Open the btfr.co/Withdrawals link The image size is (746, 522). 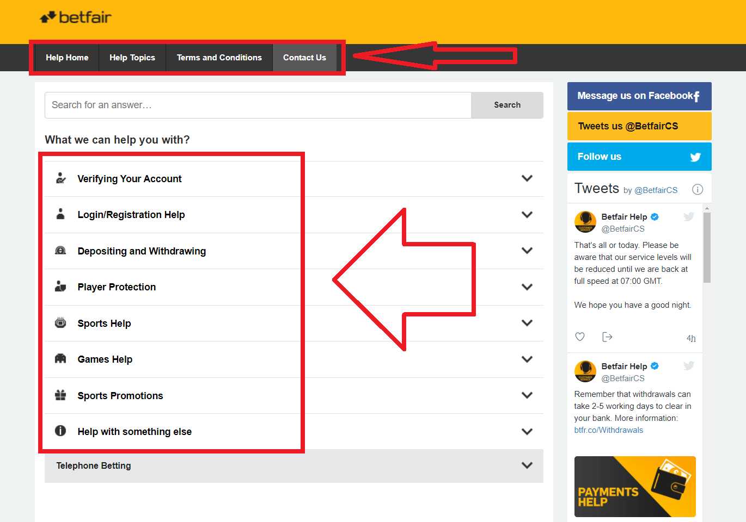608,430
